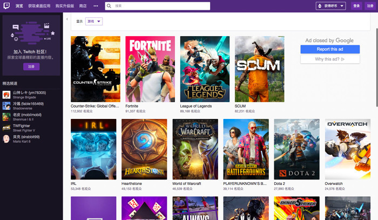The image size is (378, 220).
Task: Click the Dota 2 title link
Action: point(279,184)
